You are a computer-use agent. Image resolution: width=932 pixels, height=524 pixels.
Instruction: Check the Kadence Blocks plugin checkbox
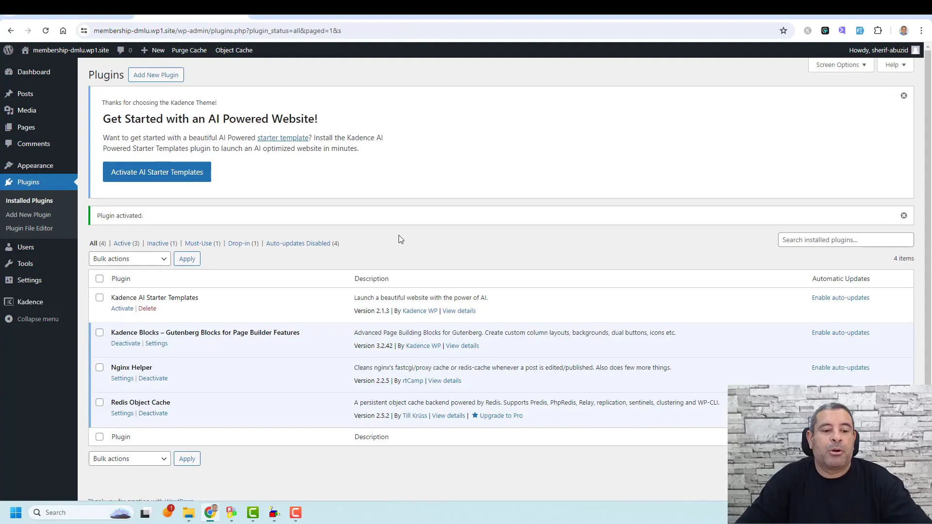click(x=100, y=332)
